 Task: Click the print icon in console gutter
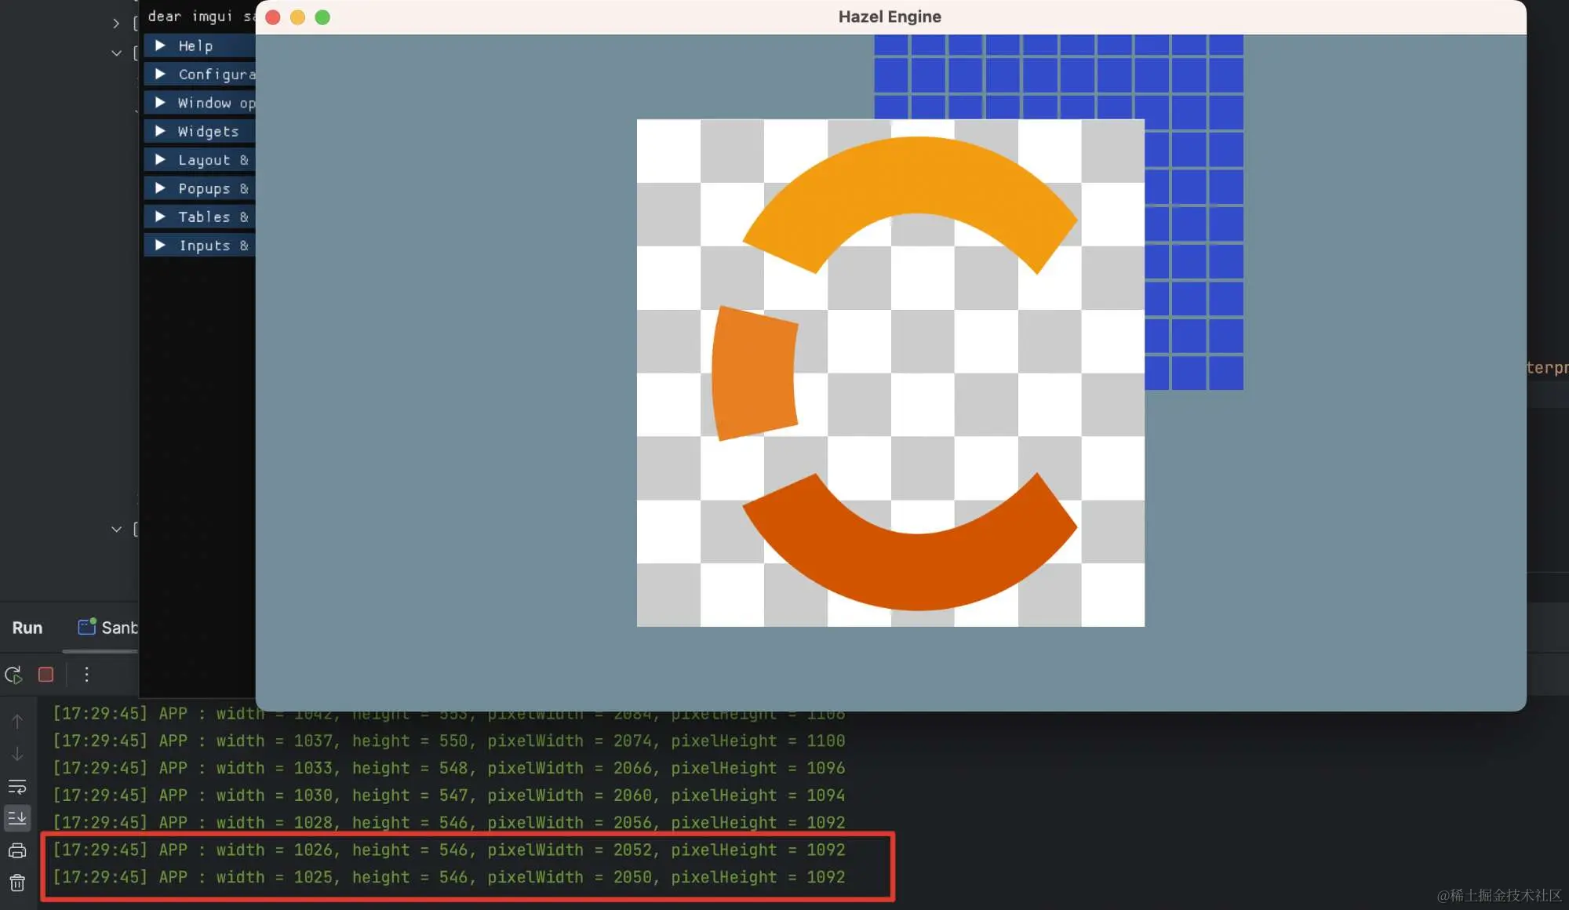pyautogui.click(x=17, y=850)
